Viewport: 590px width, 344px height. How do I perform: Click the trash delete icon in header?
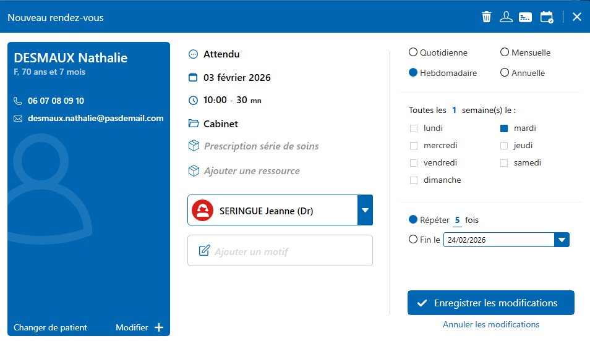[x=487, y=17]
